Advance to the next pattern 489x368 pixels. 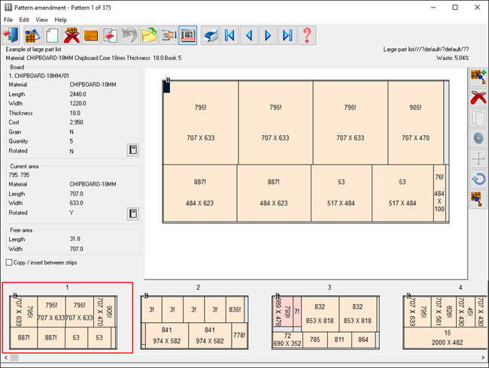pyautogui.click(x=269, y=35)
